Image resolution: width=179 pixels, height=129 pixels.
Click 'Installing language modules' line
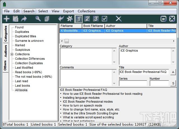pos(81,98)
